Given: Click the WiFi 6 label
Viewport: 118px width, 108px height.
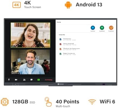Looking at the screenshot, I should click(107, 102).
